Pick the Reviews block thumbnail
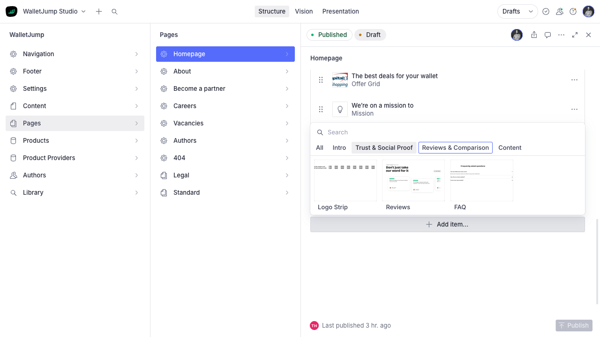The height and width of the screenshot is (337, 600). point(413,181)
